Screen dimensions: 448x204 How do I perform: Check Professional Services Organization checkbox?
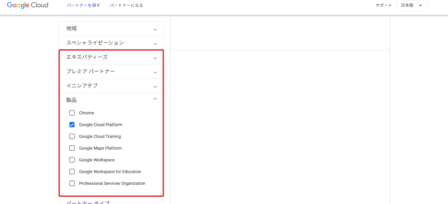tap(72, 183)
